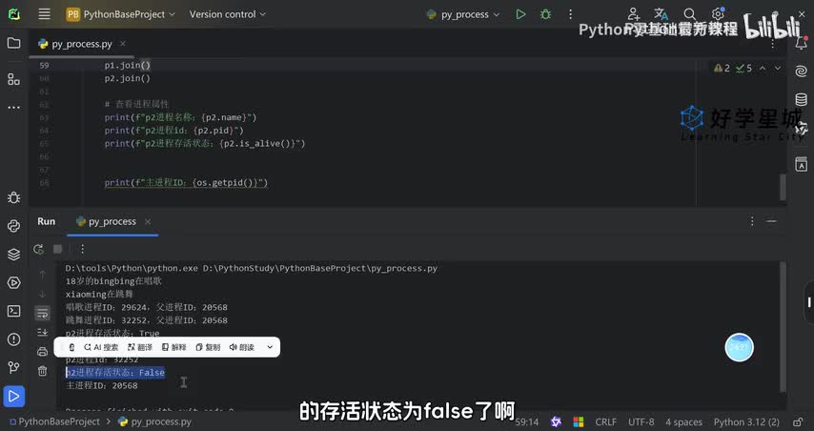The height and width of the screenshot is (431, 814).
Task: Hide the Run tool window
Action: [x=771, y=221]
